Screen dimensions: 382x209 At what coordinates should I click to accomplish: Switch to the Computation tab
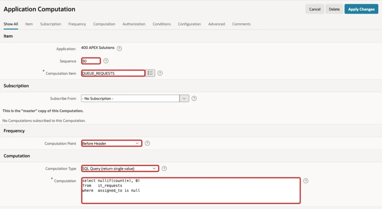point(104,24)
